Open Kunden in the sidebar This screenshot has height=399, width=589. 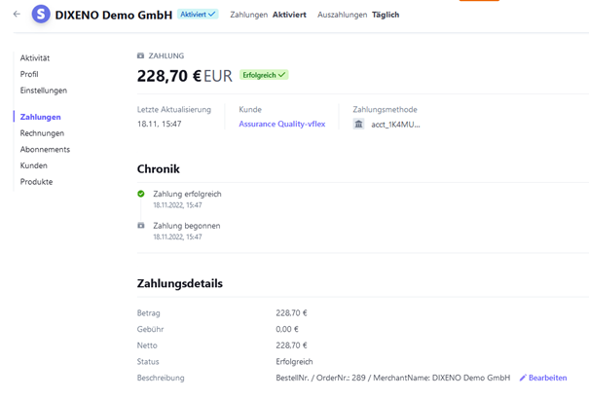click(34, 165)
